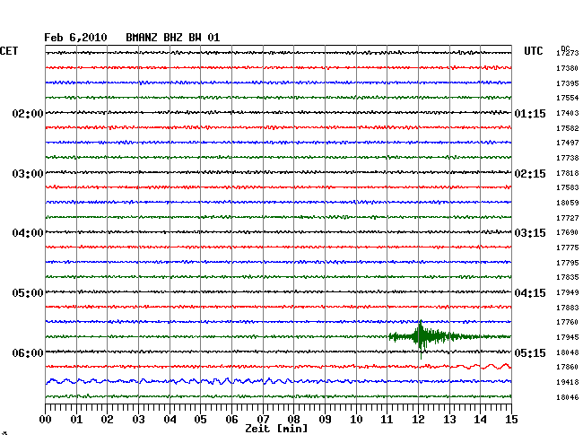Select the CET time label '06:00'
The image size is (583, 443).
(x=28, y=352)
